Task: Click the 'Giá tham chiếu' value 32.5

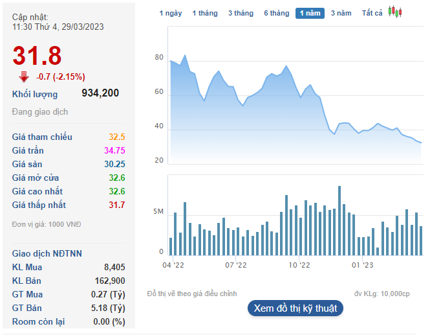Action: [x=116, y=137]
